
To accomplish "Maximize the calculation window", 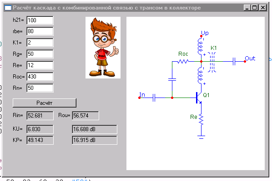I will [x=254, y=8].
